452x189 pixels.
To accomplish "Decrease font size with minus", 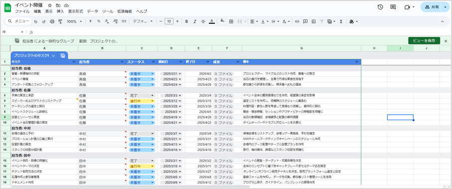I will (160, 21).
